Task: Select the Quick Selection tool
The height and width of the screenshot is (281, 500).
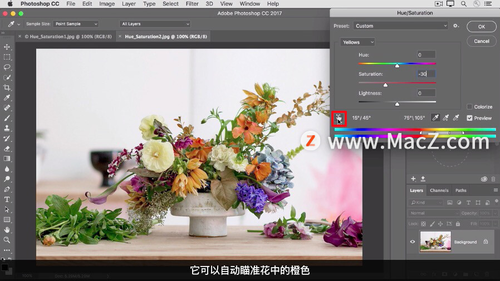Action: click(7, 77)
